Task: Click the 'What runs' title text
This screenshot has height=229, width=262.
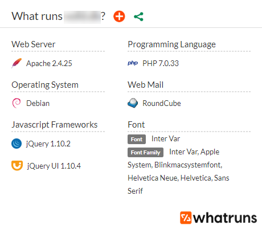Action: (x=37, y=16)
